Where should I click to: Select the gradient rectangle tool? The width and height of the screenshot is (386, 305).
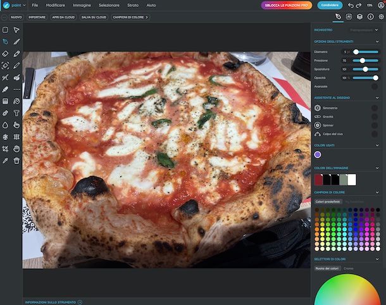pos(5,101)
